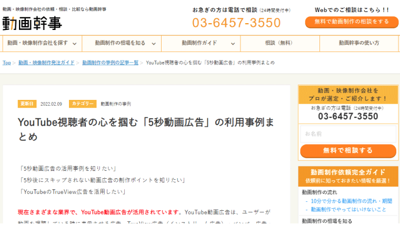
Task: Open the 相談（無料） menu item
Action: pos(280,43)
